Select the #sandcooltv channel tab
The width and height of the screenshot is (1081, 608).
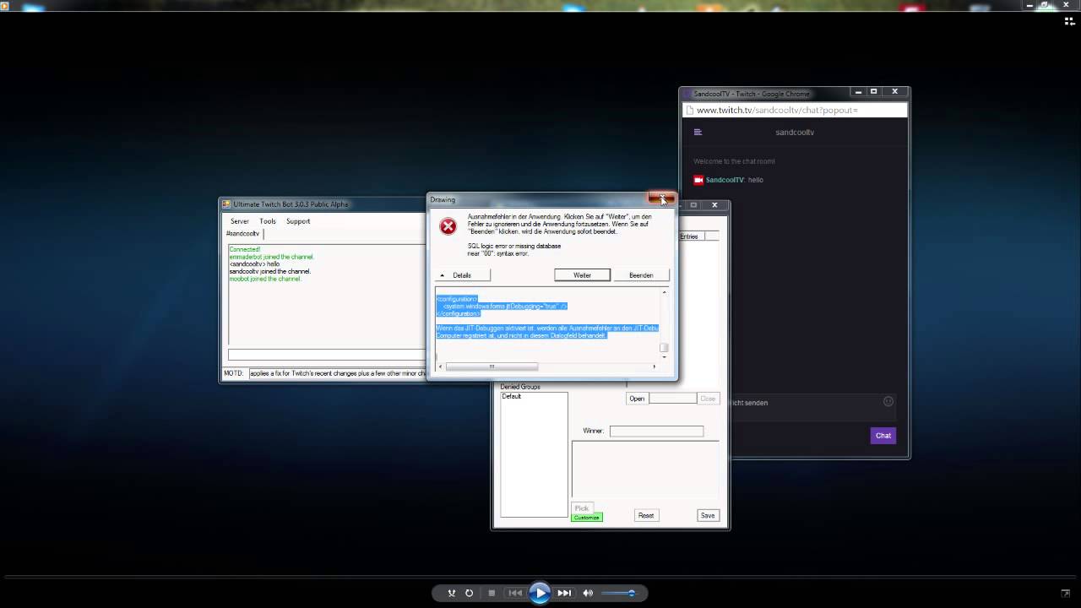coord(243,234)
